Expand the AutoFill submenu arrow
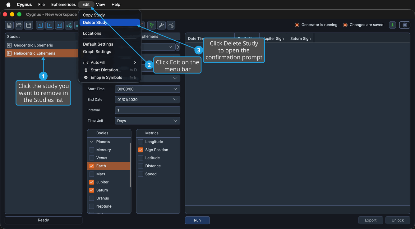This screenshot has height=229, width=415. coord(135,63)
